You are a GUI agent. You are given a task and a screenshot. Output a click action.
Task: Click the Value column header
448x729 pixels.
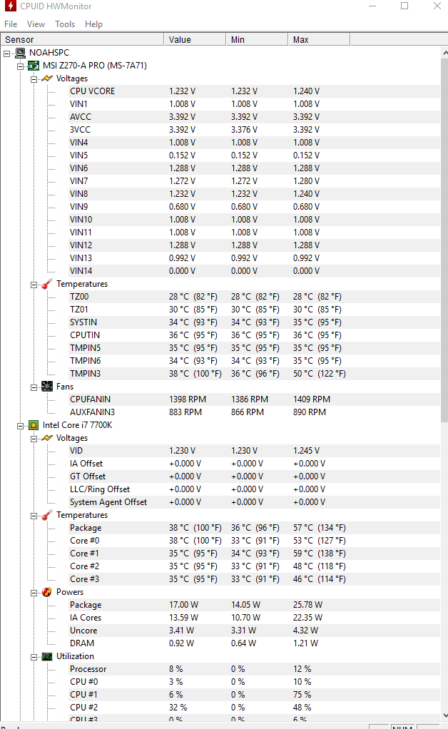(x=195, y=39)
